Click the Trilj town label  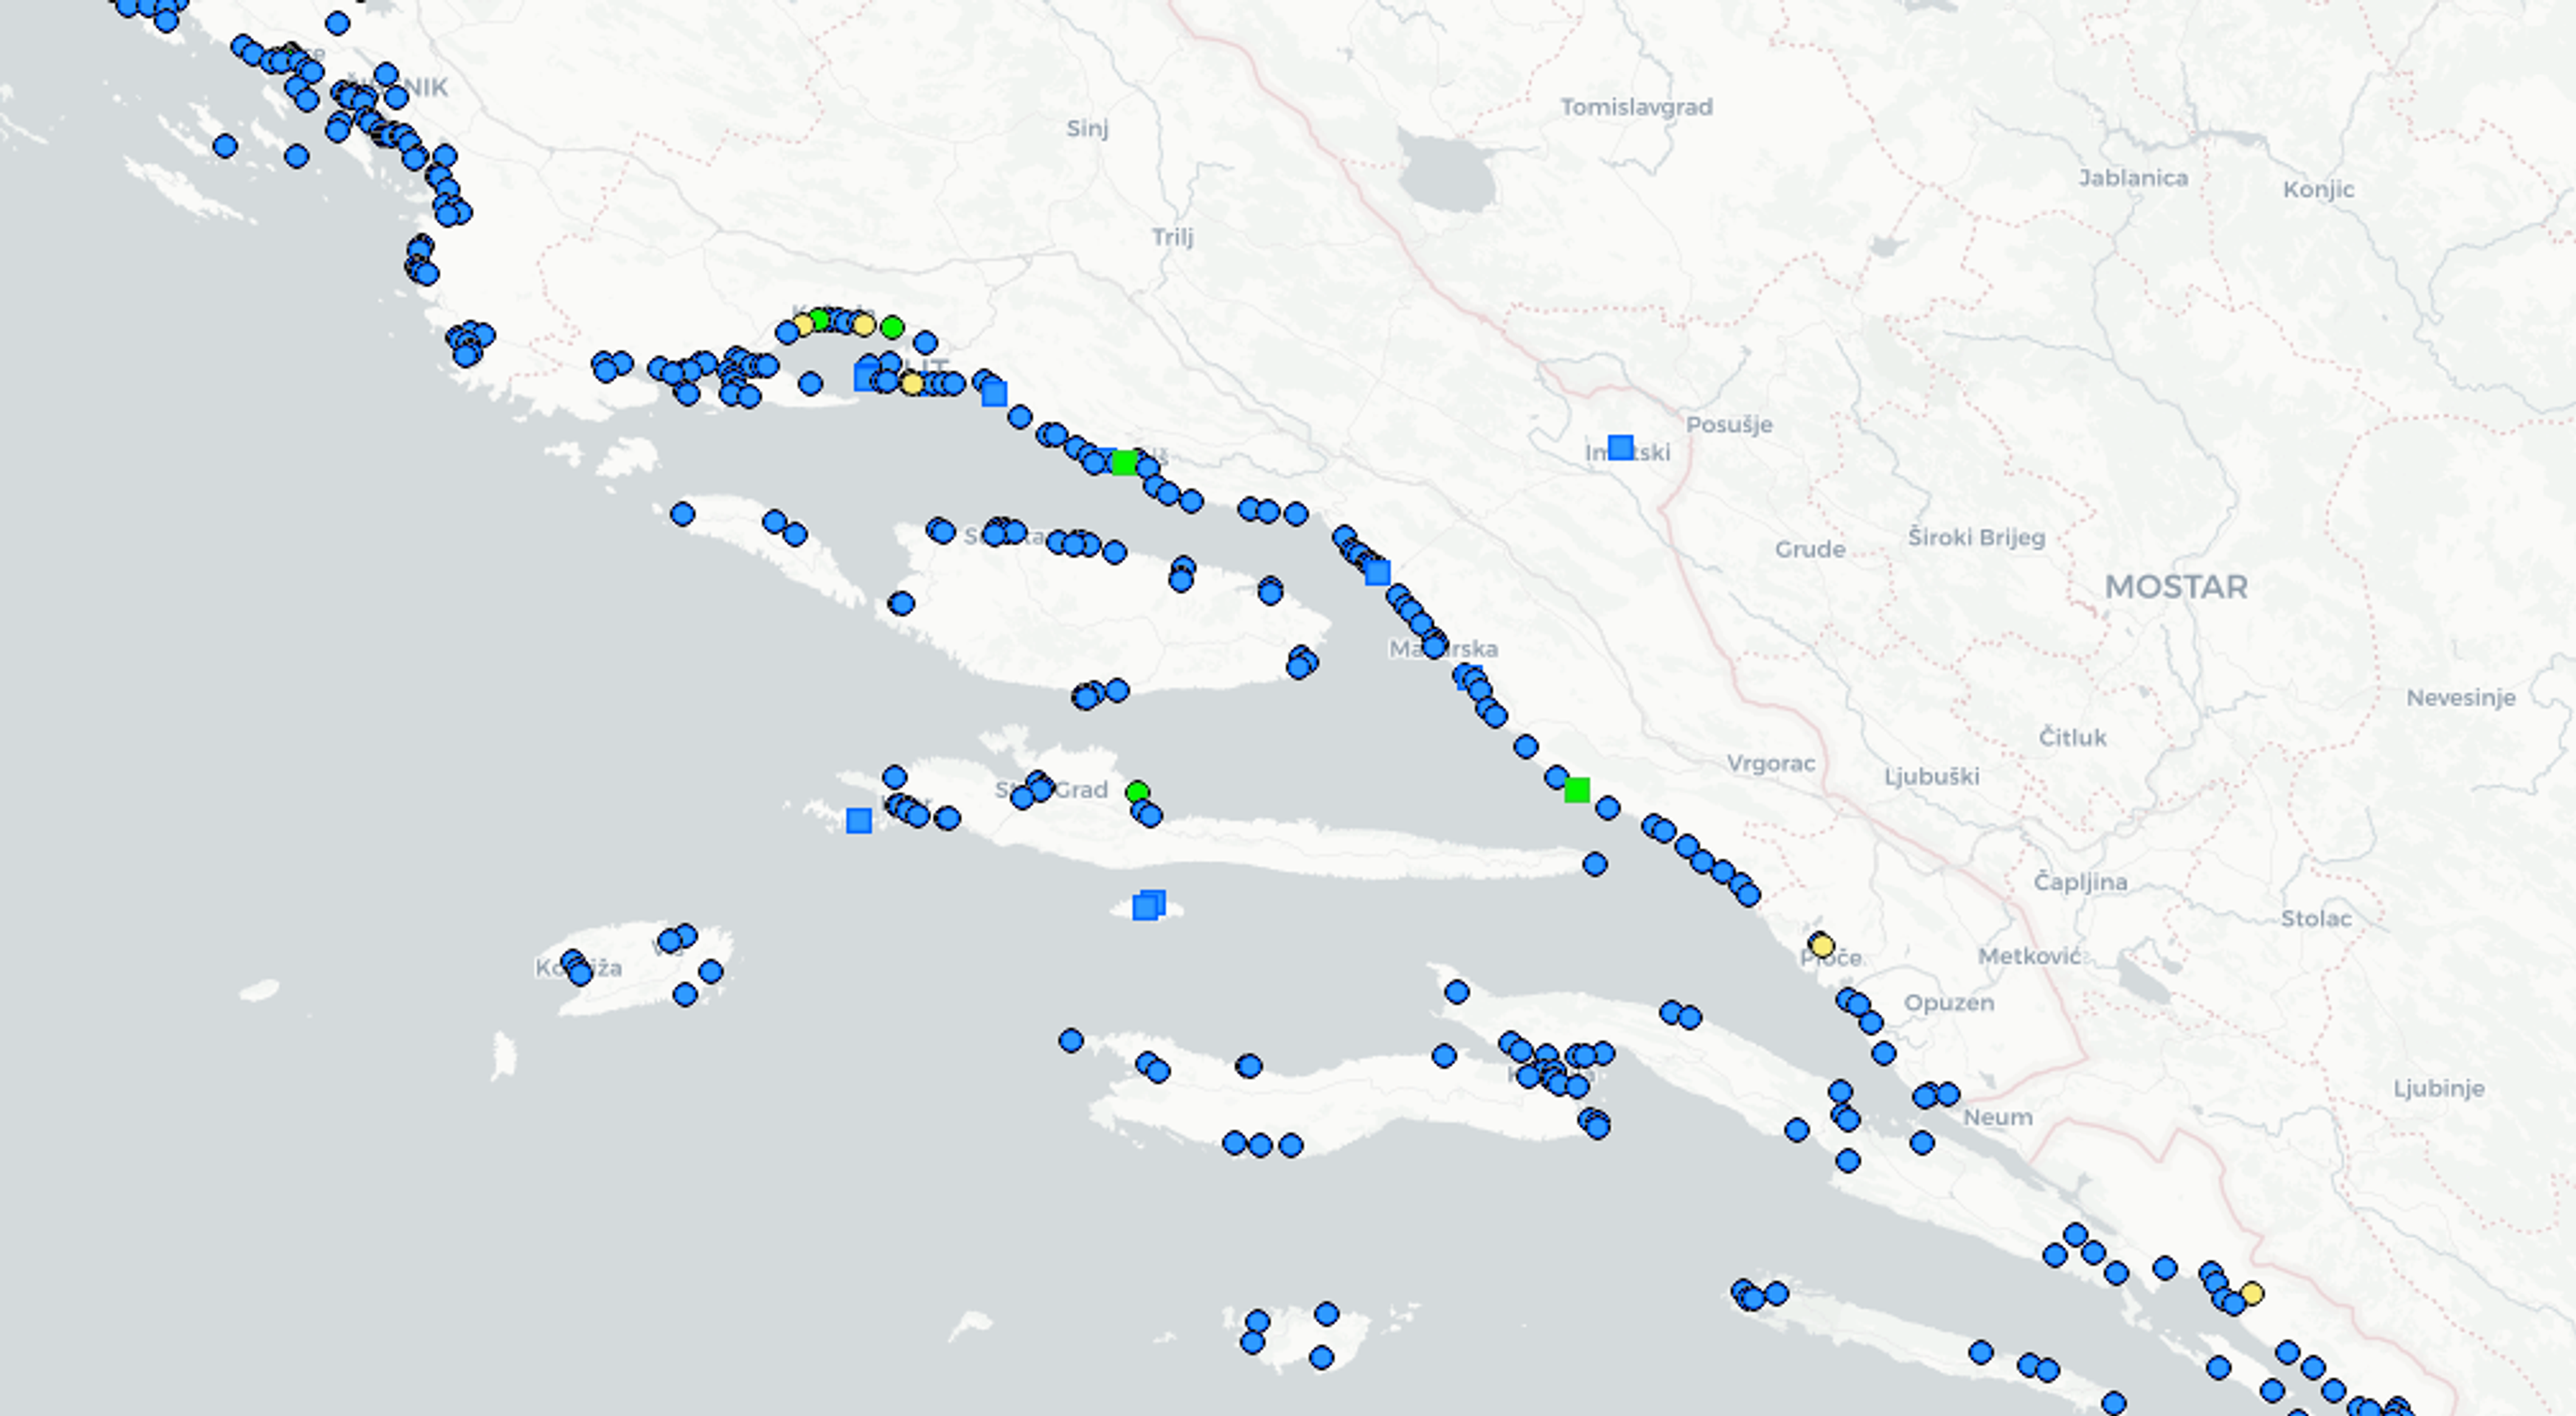click(x=1172, y=237)
